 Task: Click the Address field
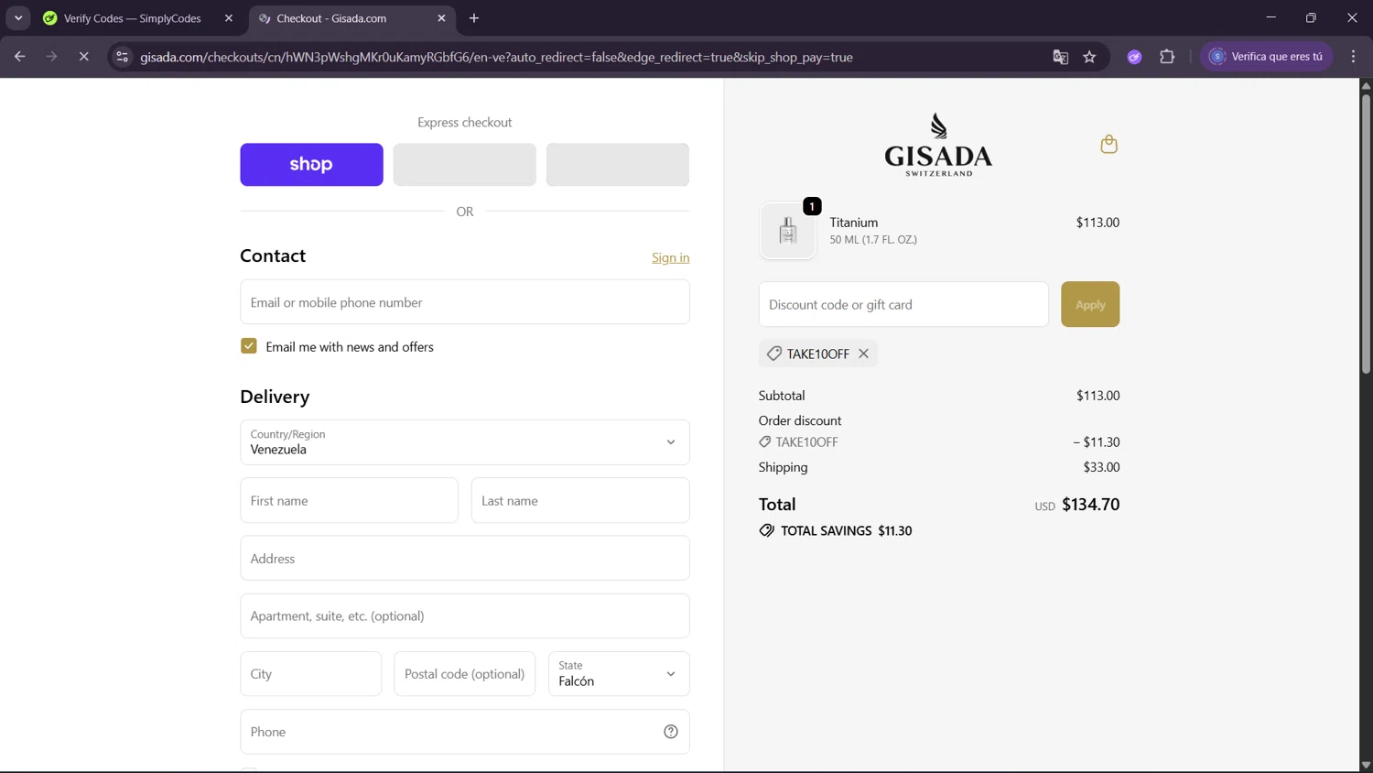[465, 559]
